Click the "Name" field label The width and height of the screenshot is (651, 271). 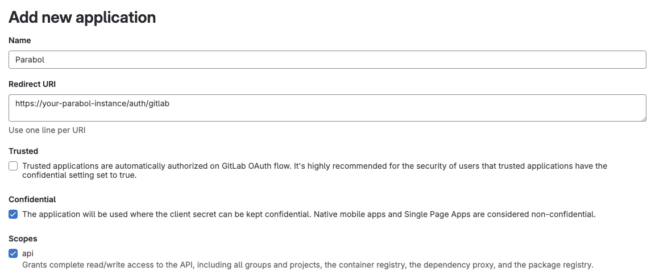[x=20, y=40]
